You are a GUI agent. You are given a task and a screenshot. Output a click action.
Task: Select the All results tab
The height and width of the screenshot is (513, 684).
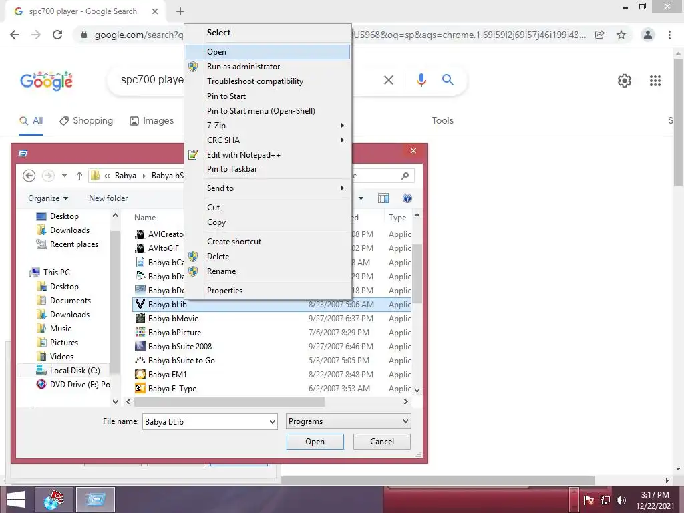coord(31,121)
